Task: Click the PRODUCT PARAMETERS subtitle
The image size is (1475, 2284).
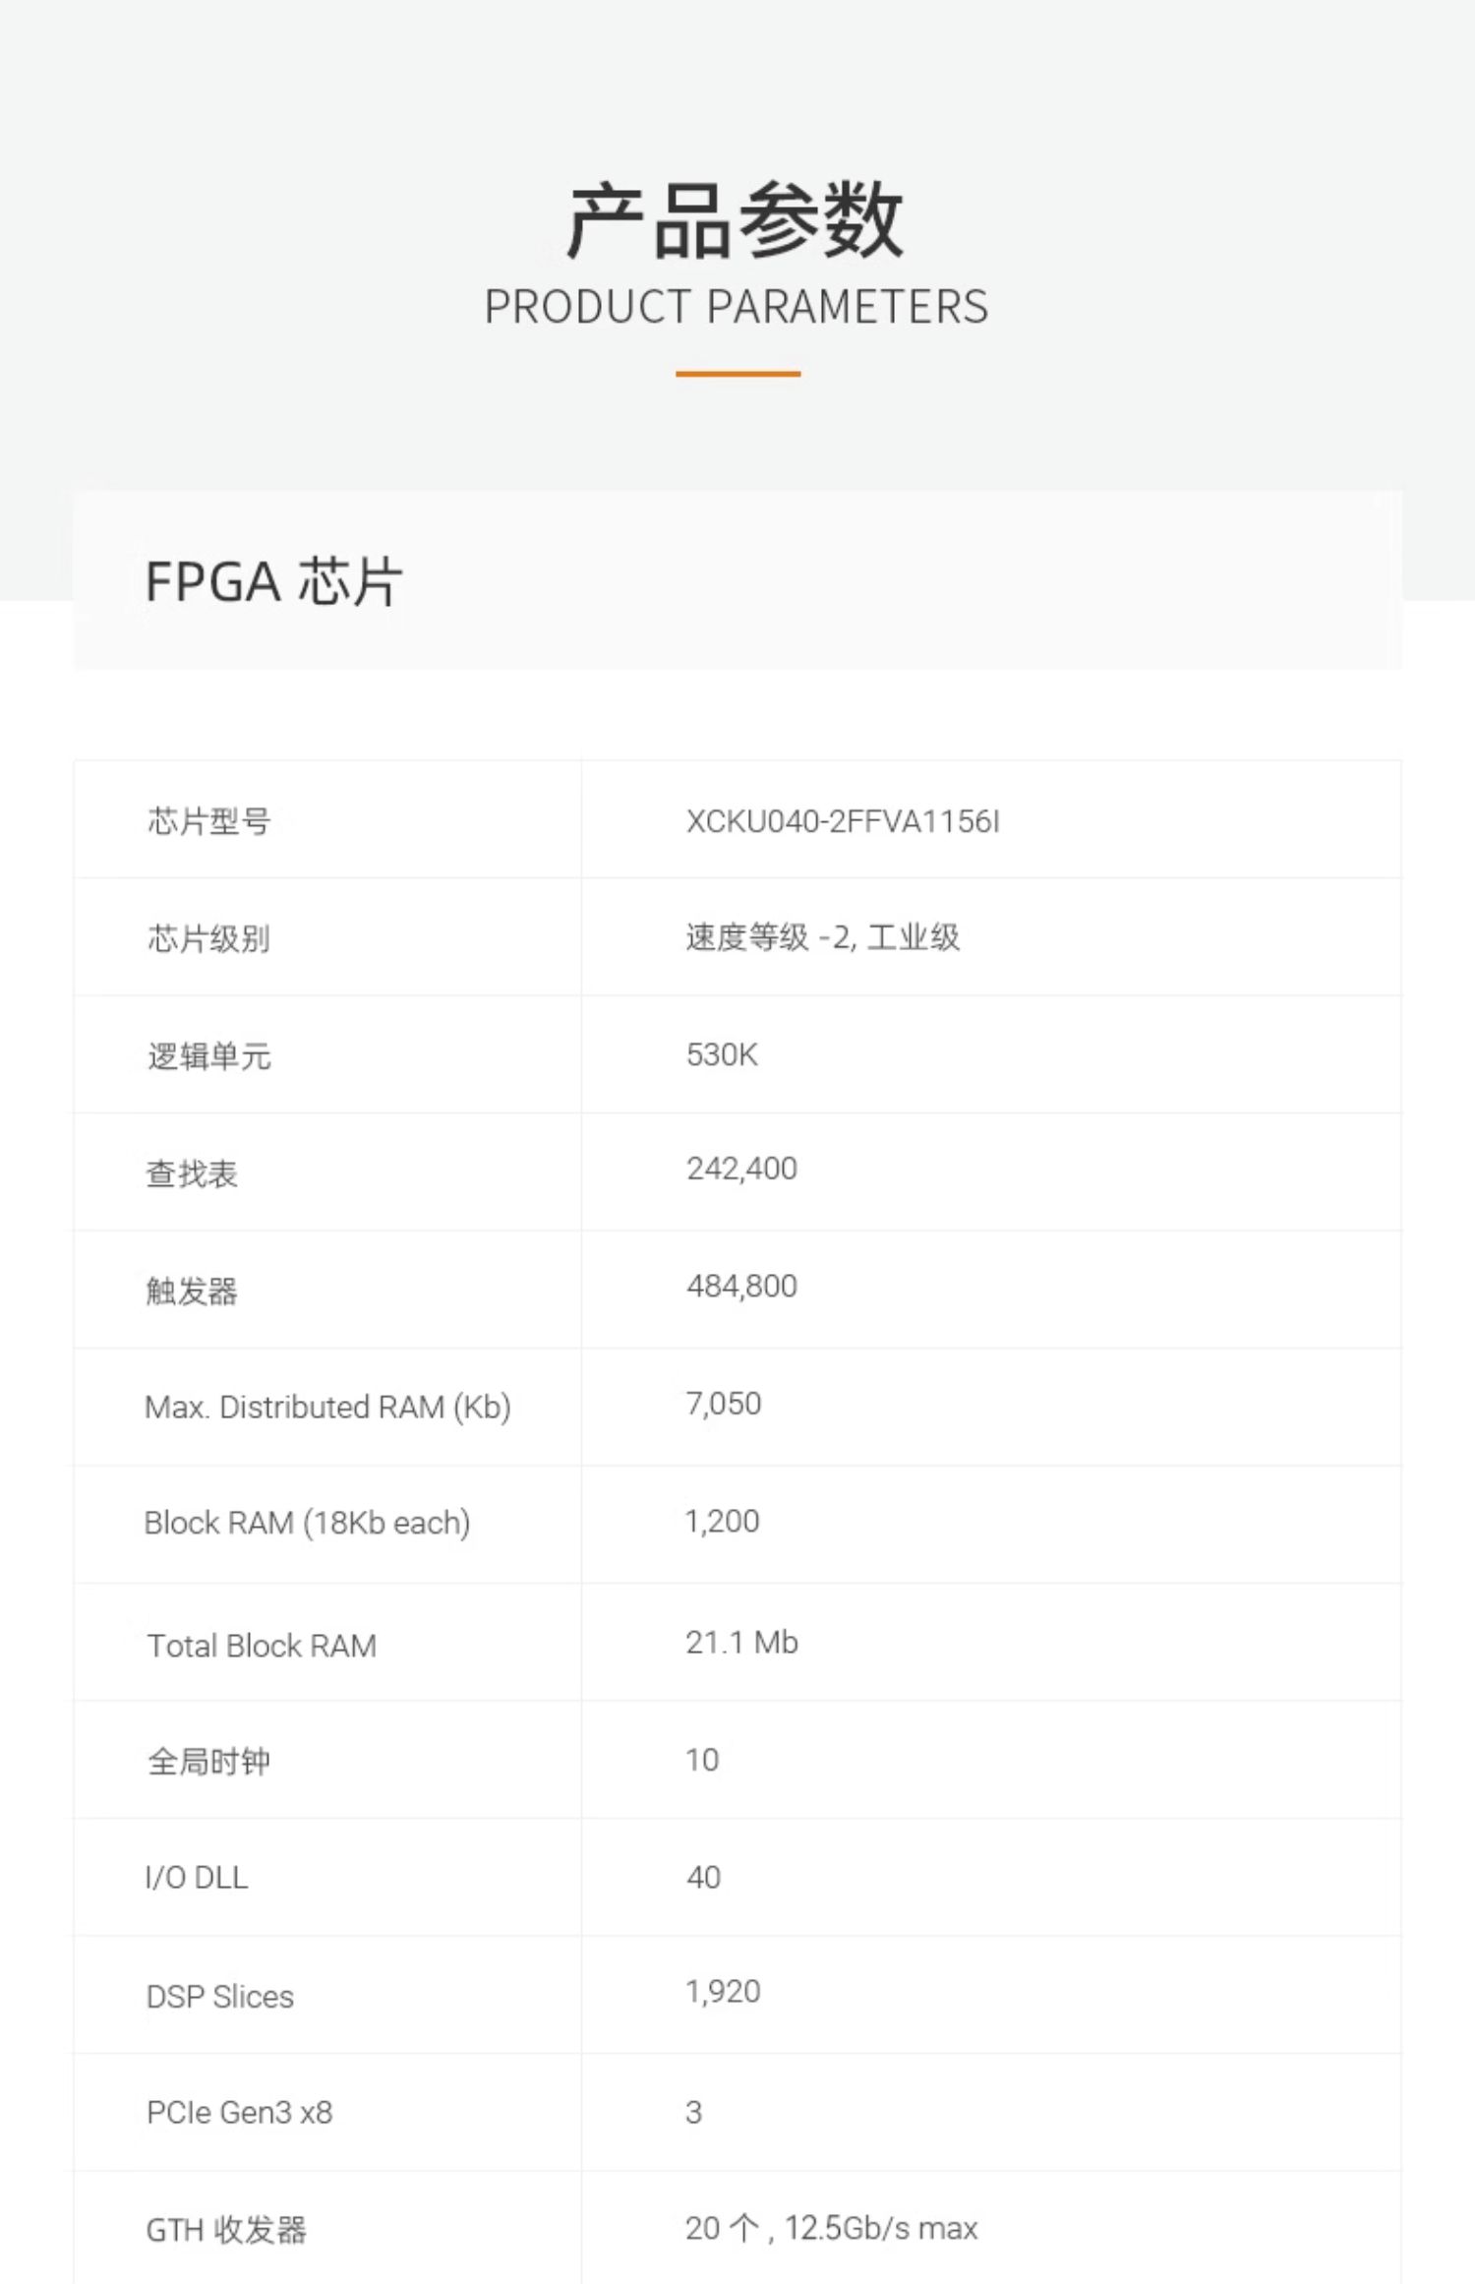Action: tap(737, 307)
